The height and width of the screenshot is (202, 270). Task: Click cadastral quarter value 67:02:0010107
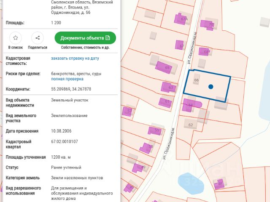click(x=65, y=141)
